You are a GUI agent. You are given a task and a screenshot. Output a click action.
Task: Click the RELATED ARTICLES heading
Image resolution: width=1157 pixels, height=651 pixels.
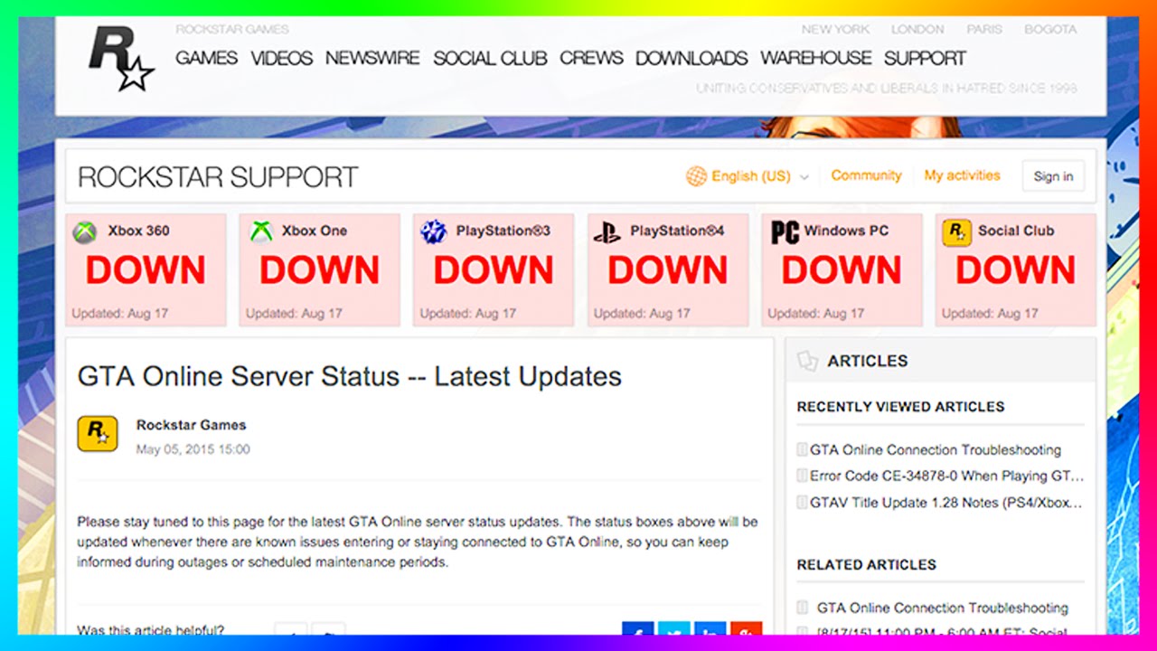click(866, 564)
